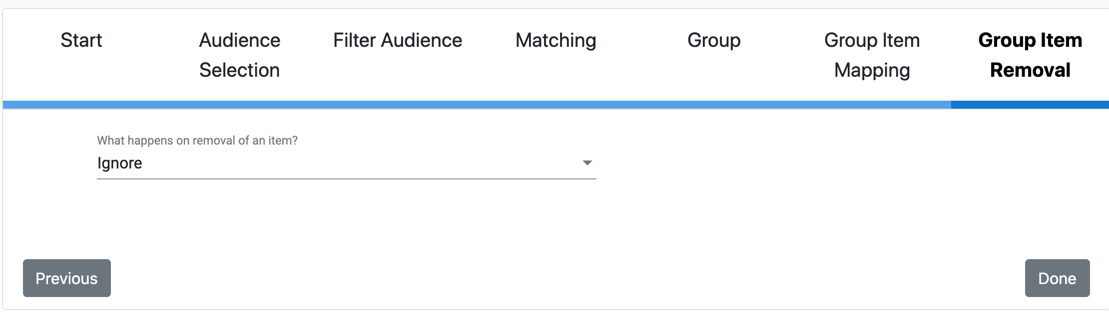1109x312 pixels.
Task: Click the dark blue progress bar segment
Action: 1030,105
